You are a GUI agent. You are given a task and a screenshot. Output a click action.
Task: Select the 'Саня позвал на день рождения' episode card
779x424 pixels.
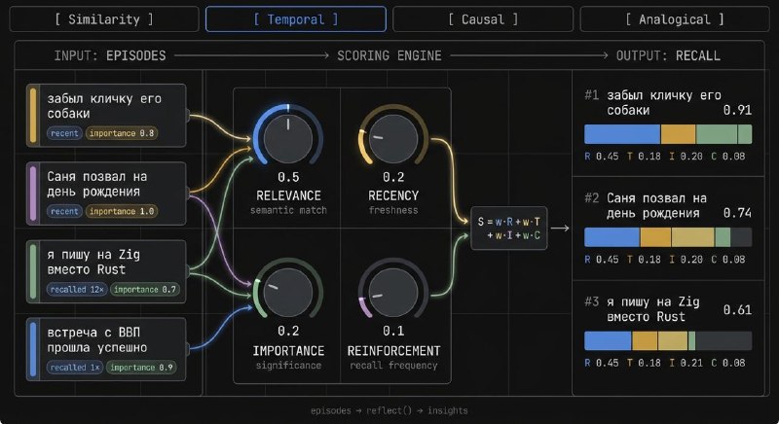click(x=106, y=194)
